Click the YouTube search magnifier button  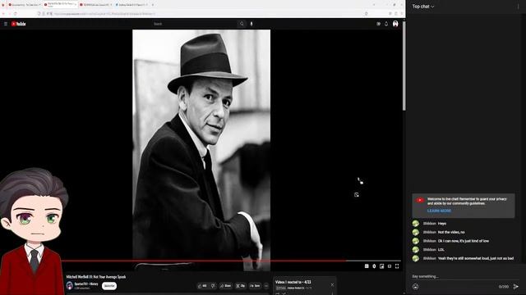click(x=242, y=24)
